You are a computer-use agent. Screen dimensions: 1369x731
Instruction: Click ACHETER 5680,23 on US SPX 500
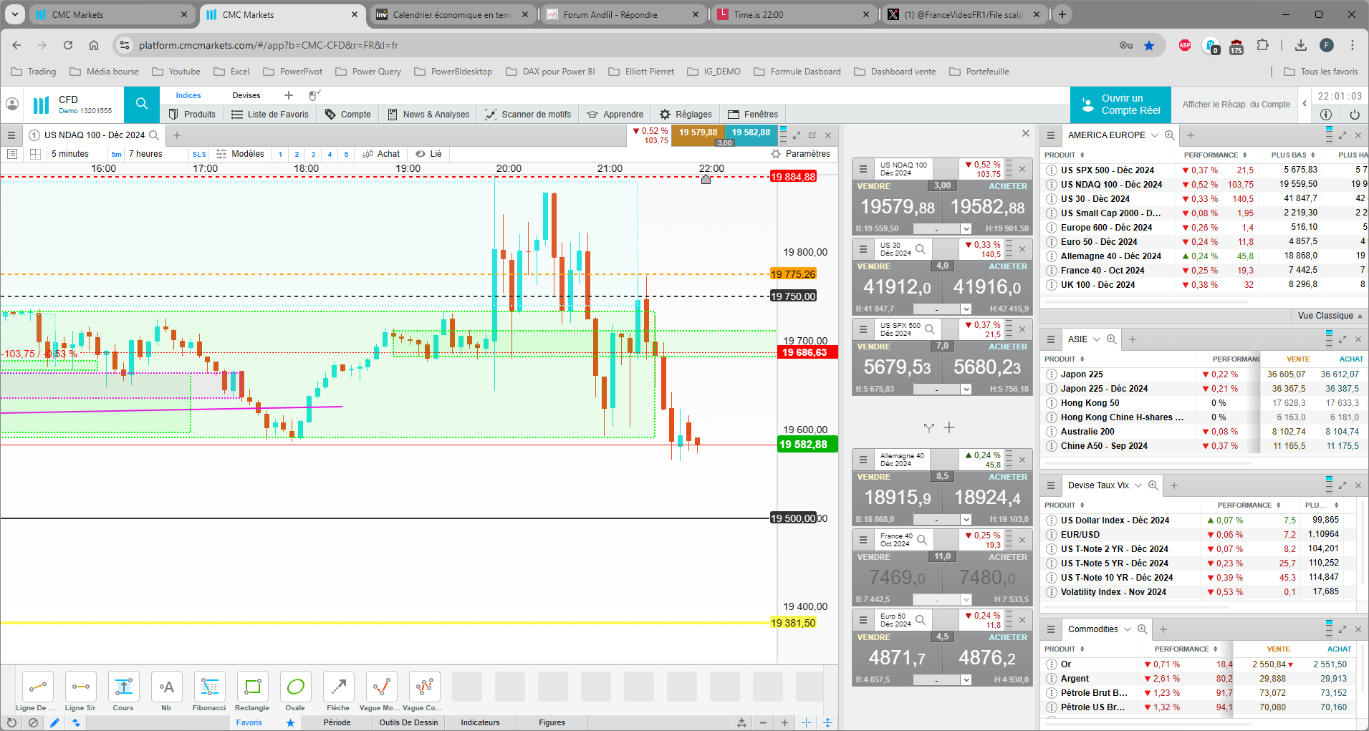click(x=987, y=367)
